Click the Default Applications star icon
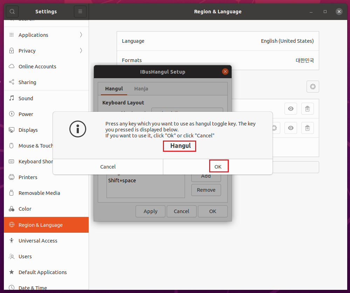 point(12,272)
